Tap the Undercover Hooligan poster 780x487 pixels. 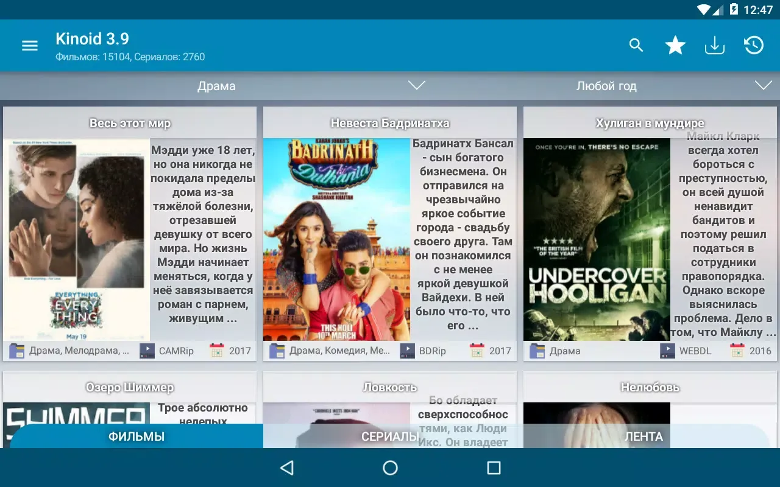pos(597,240)
